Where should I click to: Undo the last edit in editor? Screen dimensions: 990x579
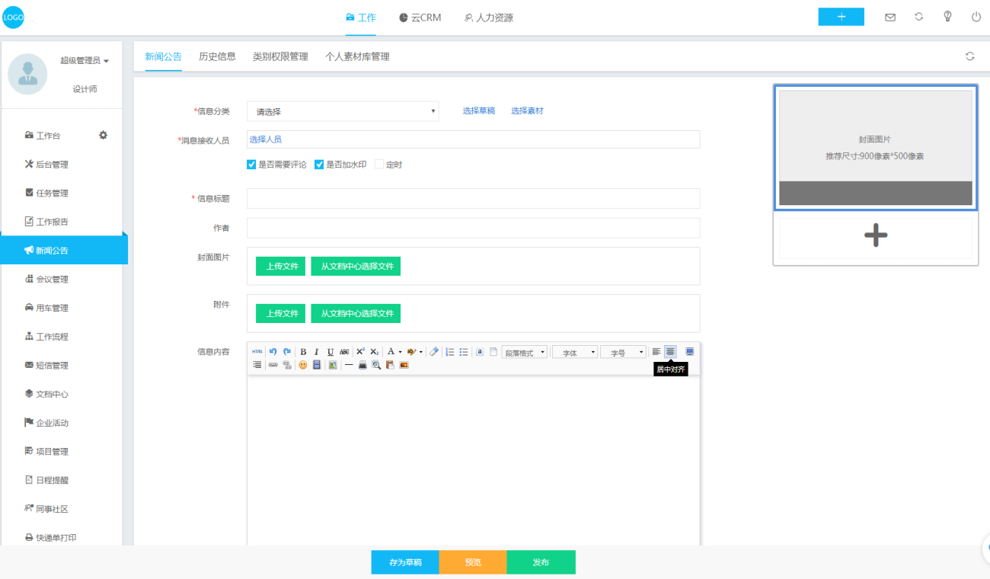273,352
